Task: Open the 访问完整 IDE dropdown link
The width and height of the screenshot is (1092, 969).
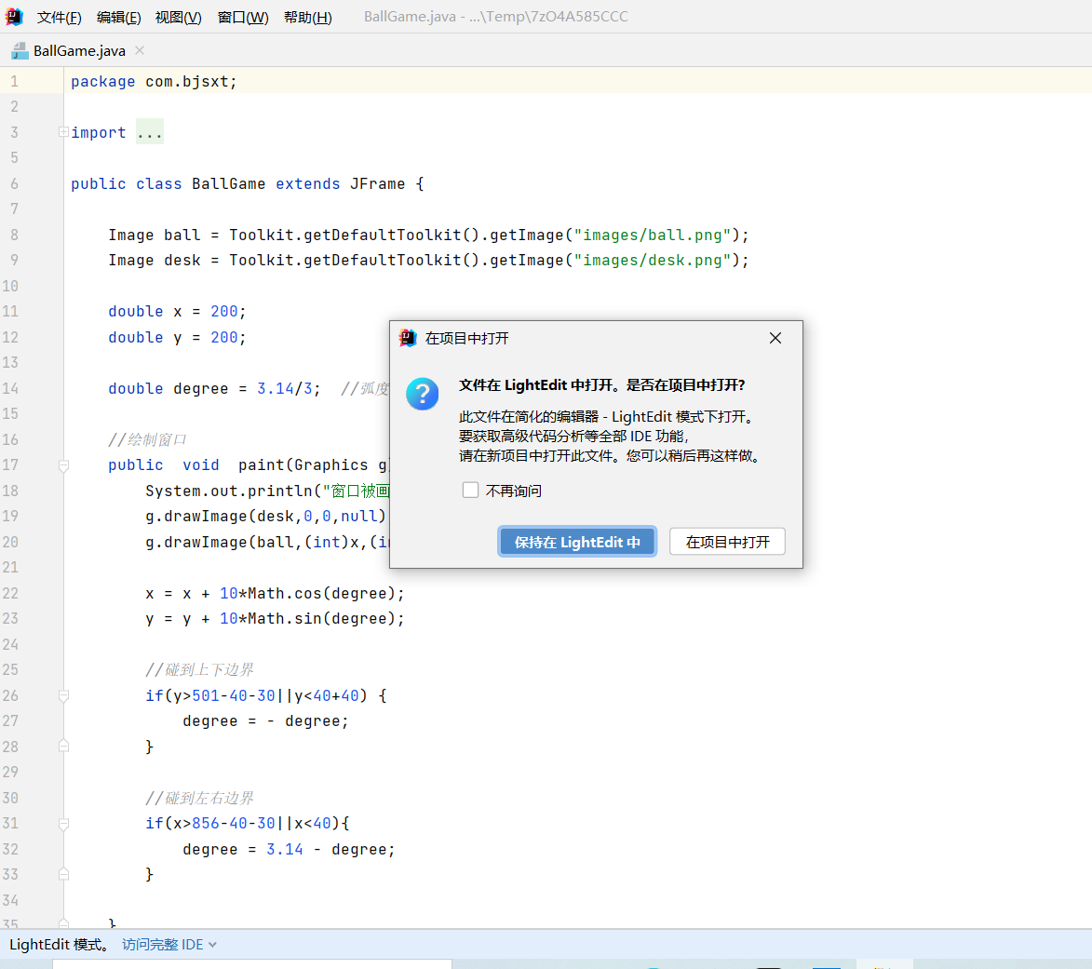Action: click(x=169, y=945)
